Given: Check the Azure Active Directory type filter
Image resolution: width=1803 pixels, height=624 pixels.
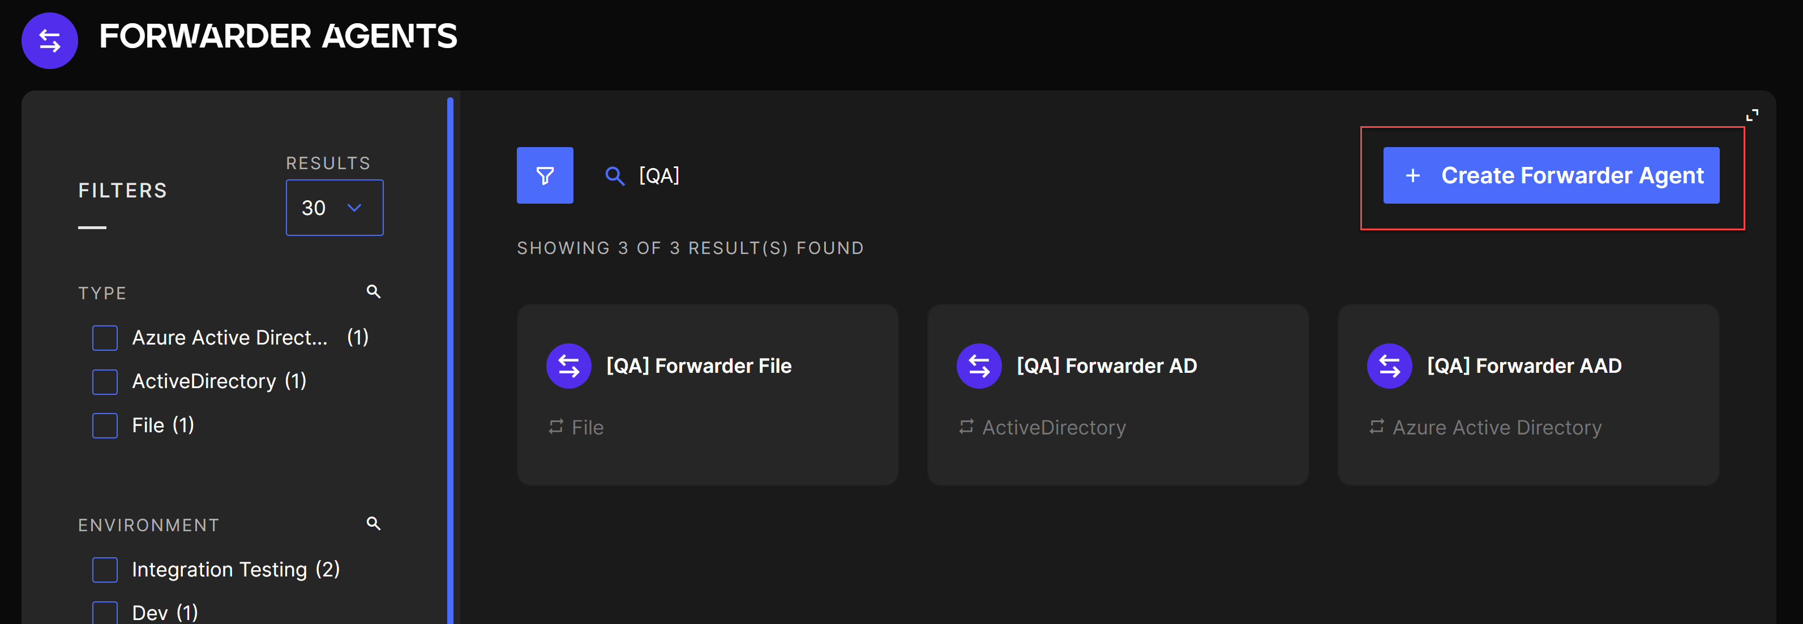Looking at the screenshot, I should click(x=105, y=338).
